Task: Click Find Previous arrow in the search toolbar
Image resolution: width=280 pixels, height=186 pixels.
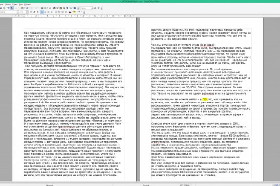Action: pos(98,8)
